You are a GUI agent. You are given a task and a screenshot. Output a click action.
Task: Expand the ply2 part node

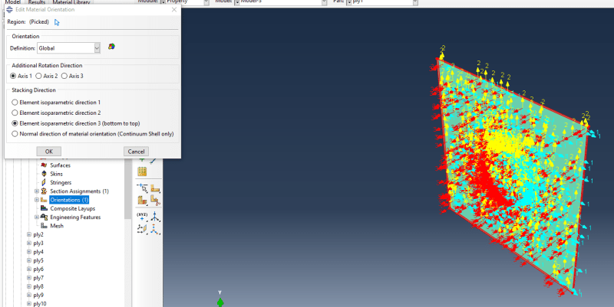tap(29, 235)
